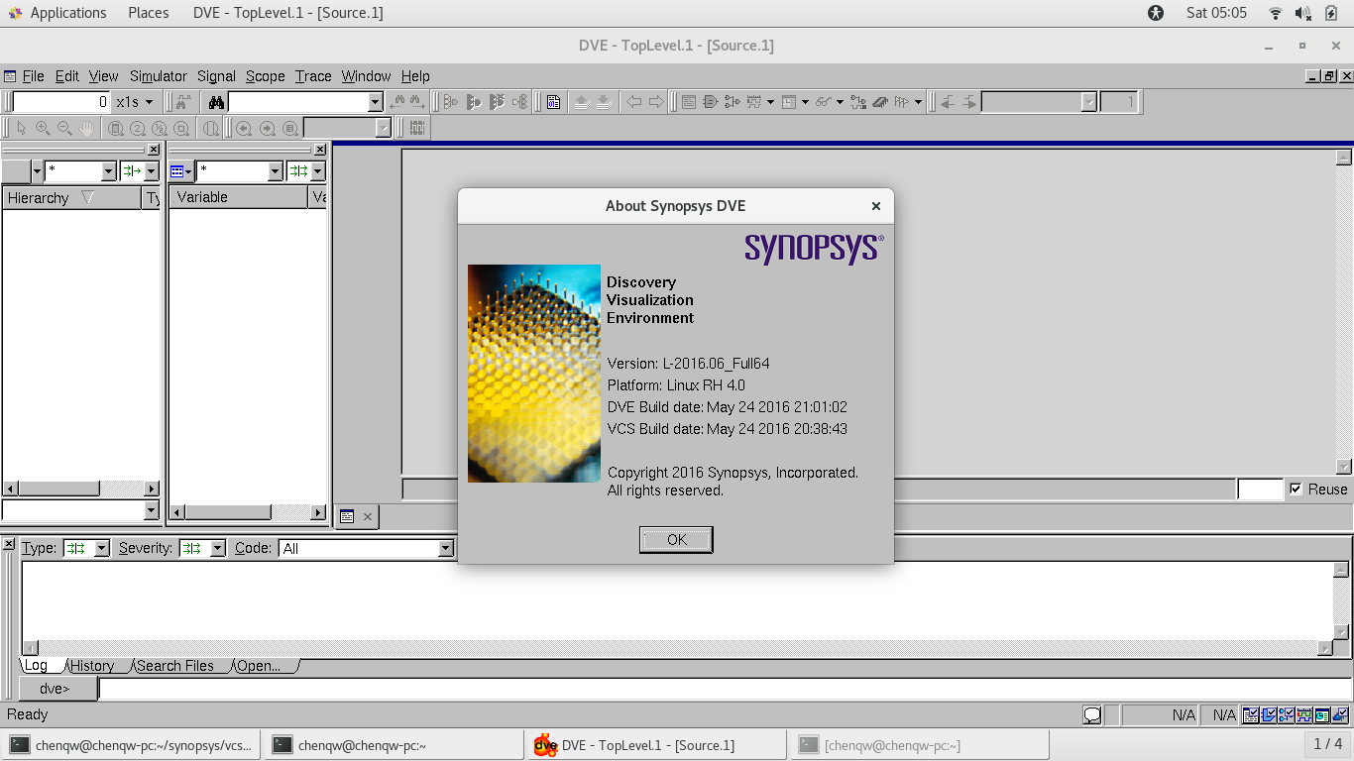1354x761 pixels.
Task: Open the Type filter dropdown in log pane
Action: [101, 548]
